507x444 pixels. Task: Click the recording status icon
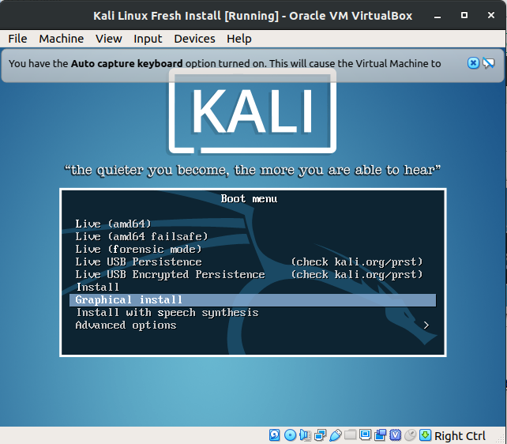[381, 435]
